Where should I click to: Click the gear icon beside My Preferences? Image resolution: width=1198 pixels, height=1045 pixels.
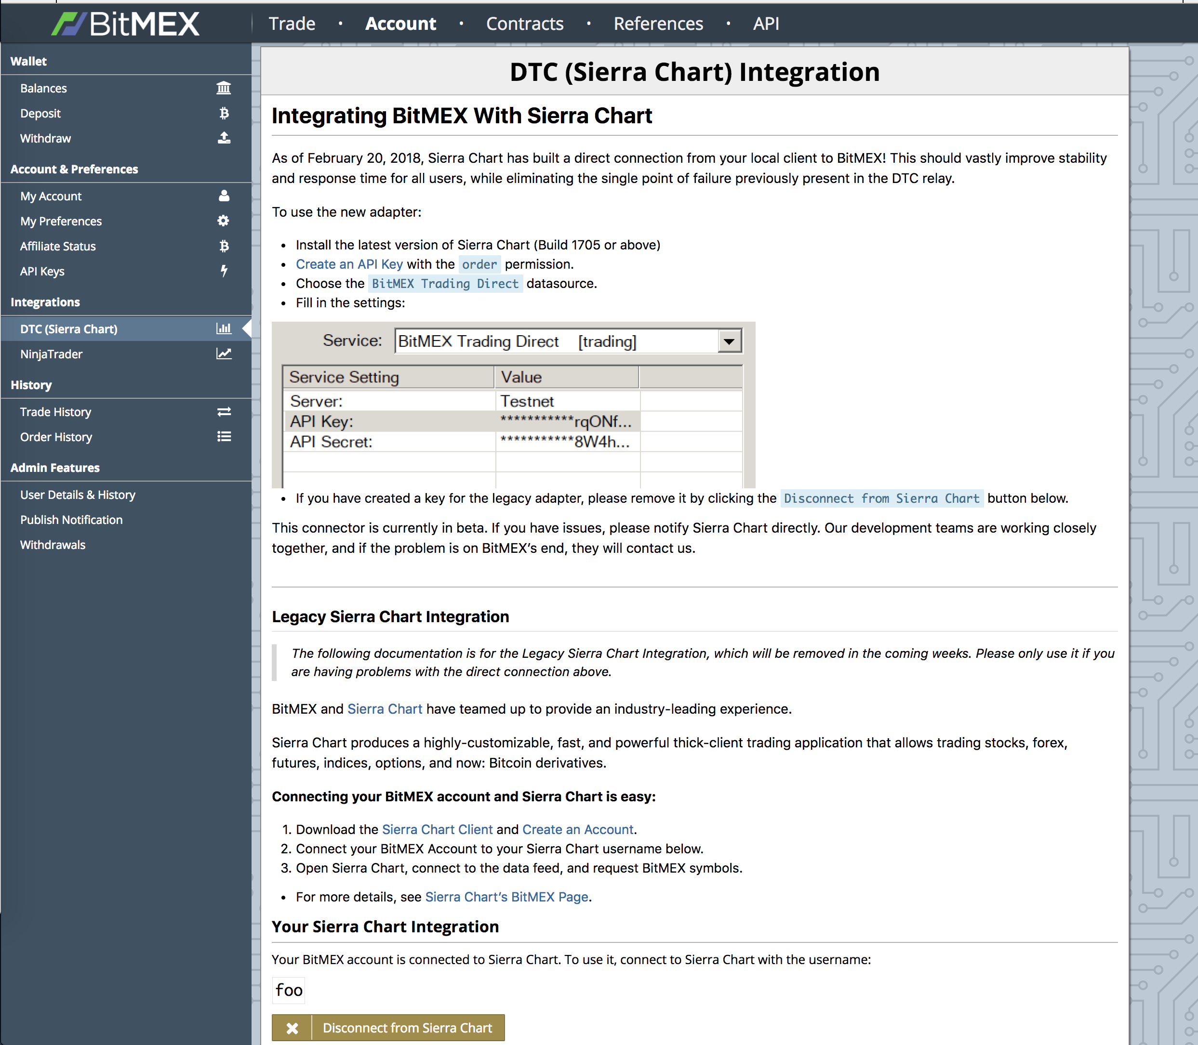[224, 221]
